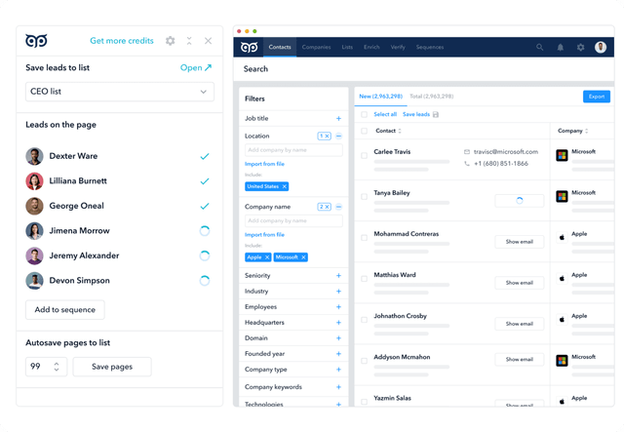
Task: Click the save leads disk icon
Action: tap(436, 115)
